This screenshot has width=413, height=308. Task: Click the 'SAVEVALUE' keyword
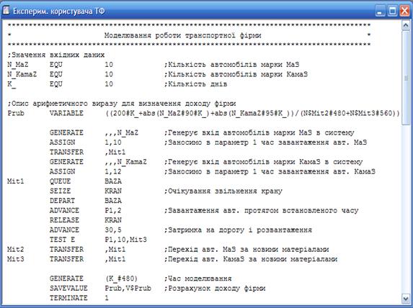(68, 288)
